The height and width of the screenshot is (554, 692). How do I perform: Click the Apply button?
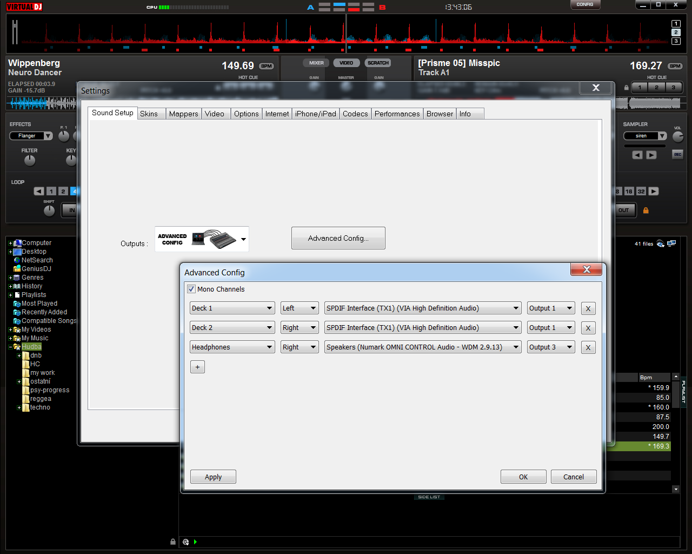pyautogui.click(x=213, y=477)
